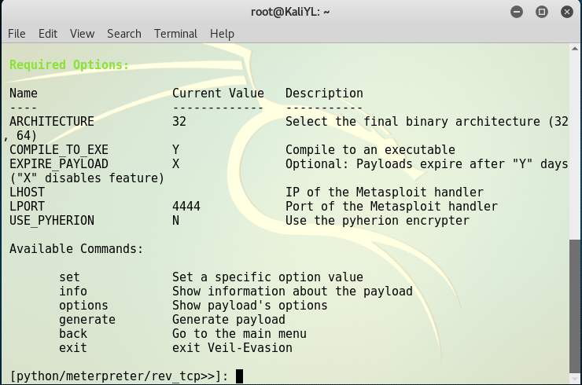Click 'Go to the main menu' text
Image resolution: width=582 pixels, height=385 pixels.
(x=239, y=333)
